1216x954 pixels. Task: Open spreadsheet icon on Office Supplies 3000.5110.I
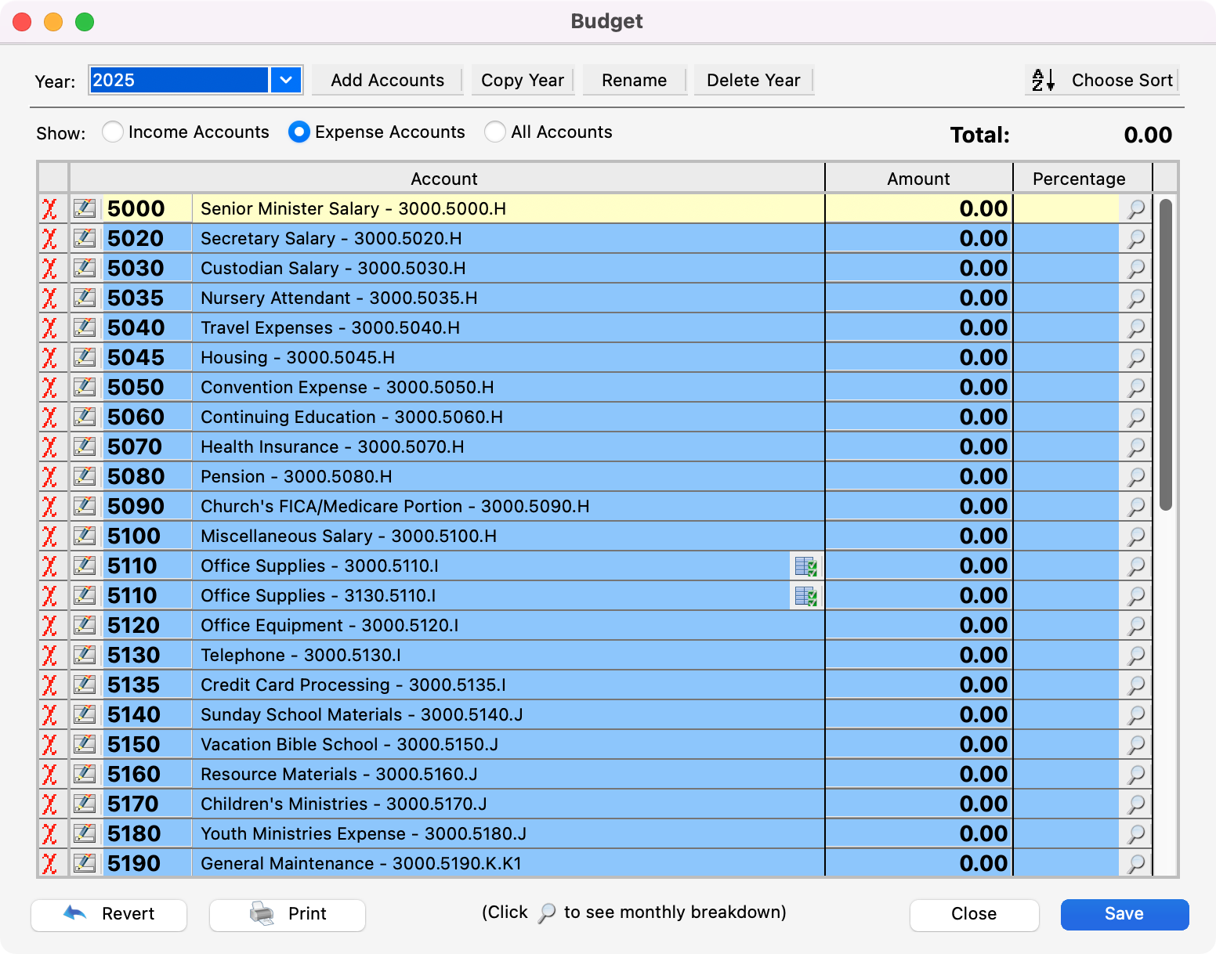[x=805, y=566]
